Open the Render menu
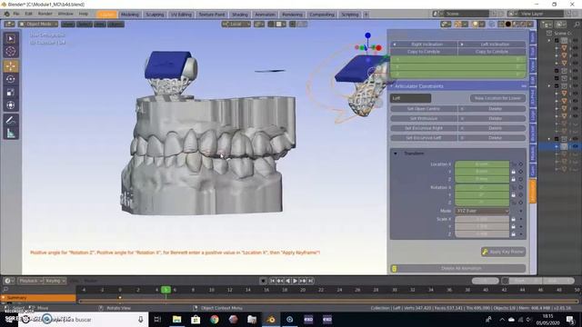The width and height of the screenshot is (582, 327). (x=45, y=15)
